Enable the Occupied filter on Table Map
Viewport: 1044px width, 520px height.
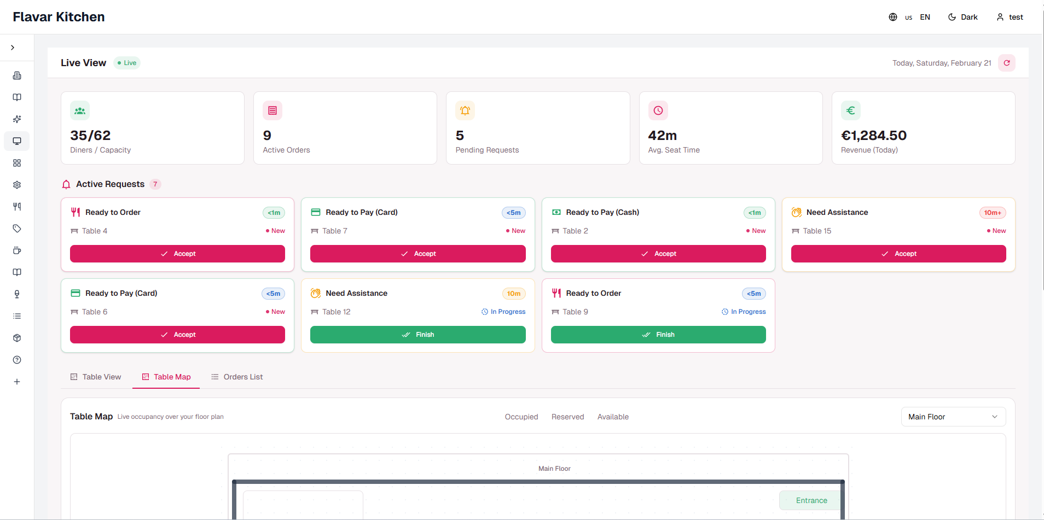(521, 417)
